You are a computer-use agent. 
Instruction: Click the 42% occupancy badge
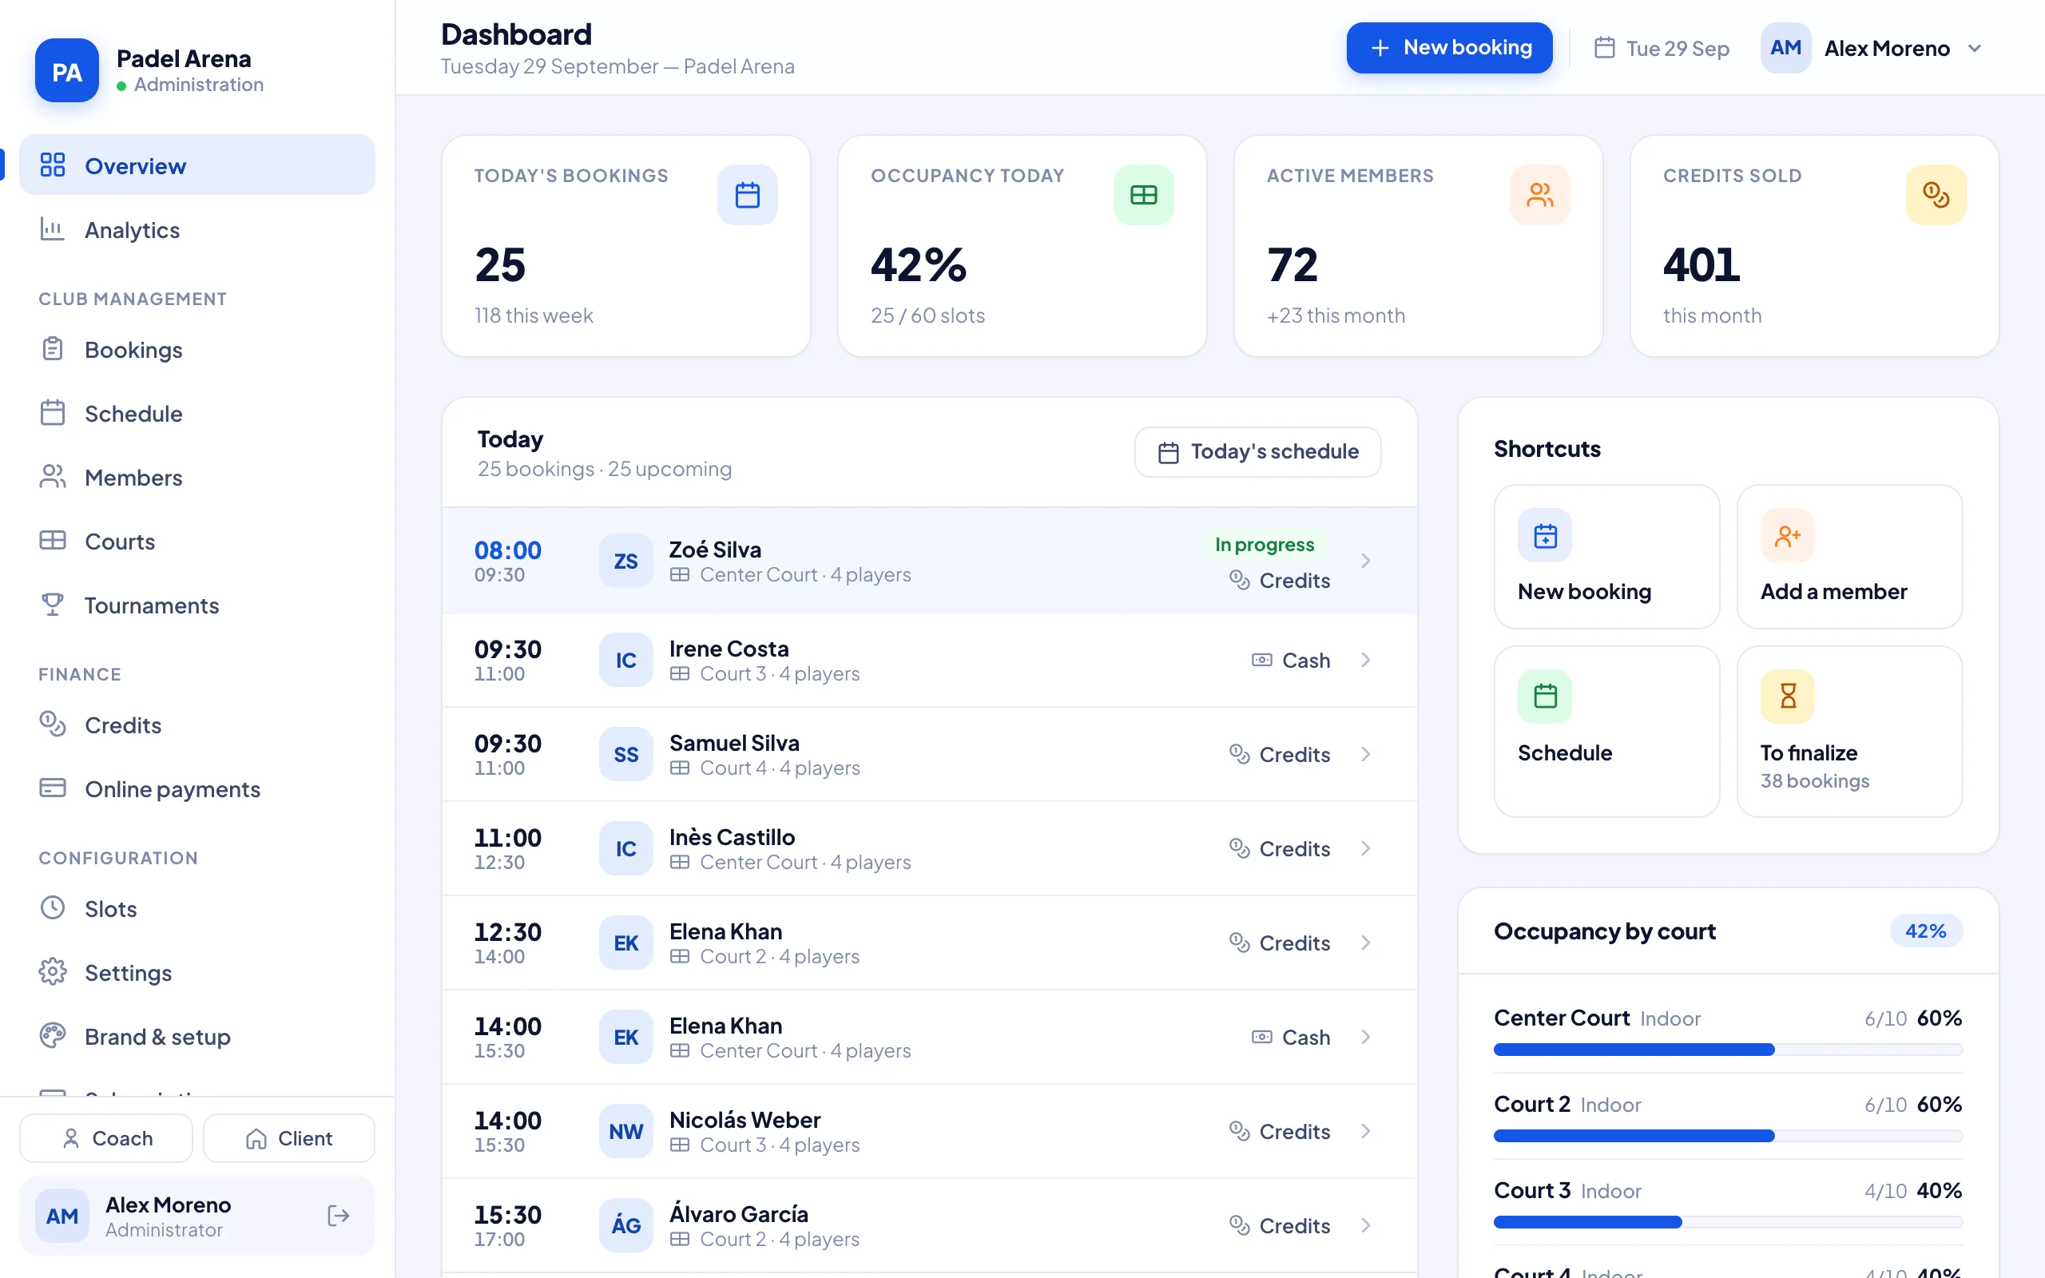(x=1926, y=931)
